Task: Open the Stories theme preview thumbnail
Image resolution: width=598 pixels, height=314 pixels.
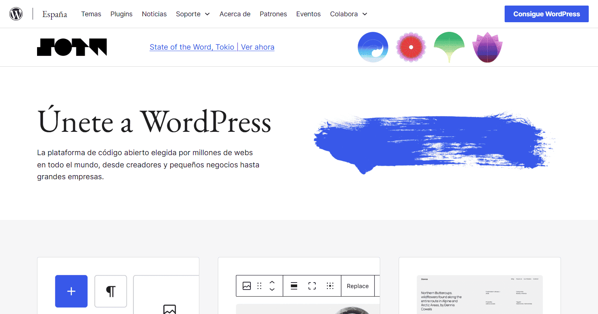Action: [479, 294]
